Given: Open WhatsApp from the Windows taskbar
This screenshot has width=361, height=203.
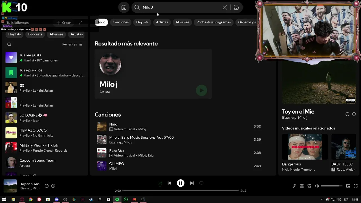Looking at the screenshot, I should coord(126,199).
